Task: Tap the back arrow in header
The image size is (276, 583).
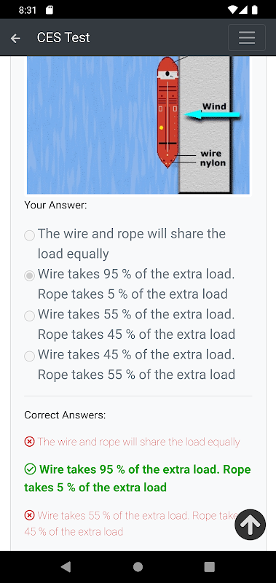Action: (15, 38)
